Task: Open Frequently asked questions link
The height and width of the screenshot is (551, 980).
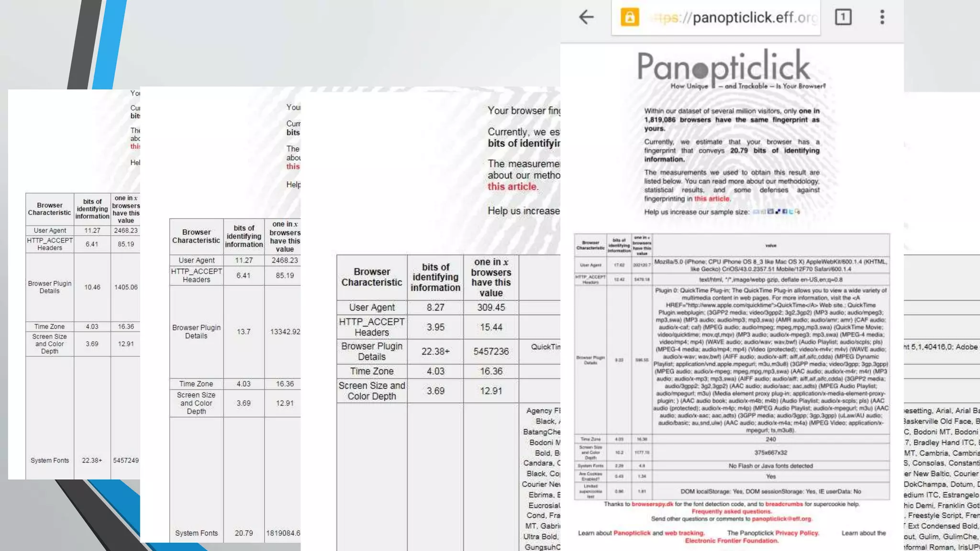Action: (732, 511)
